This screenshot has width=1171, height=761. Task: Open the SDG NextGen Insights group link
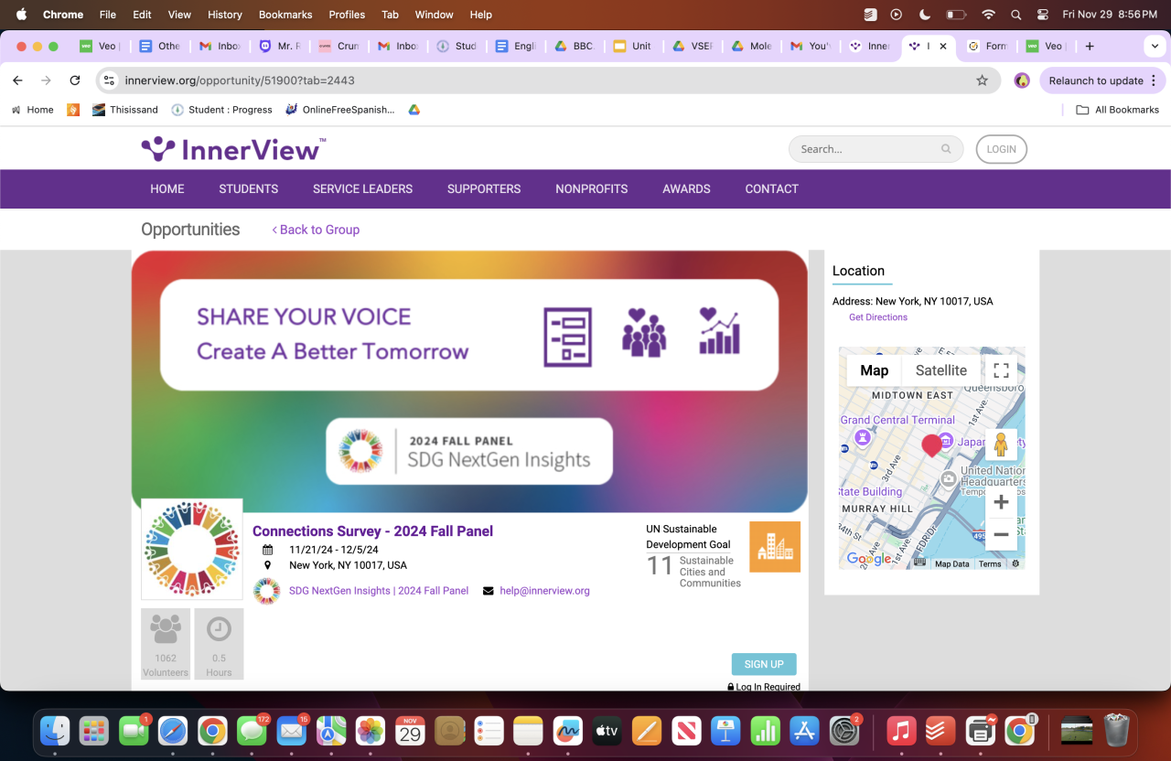(x=379, y=591)
